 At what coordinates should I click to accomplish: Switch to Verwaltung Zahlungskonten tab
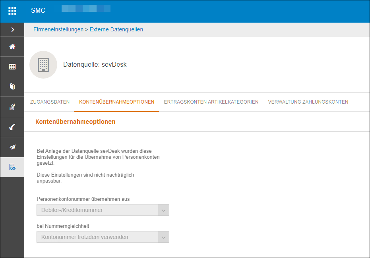pos(308,102)
